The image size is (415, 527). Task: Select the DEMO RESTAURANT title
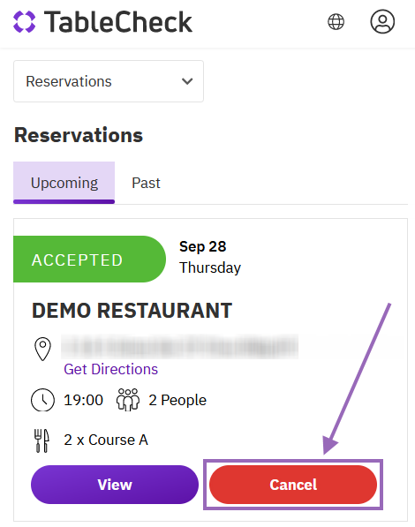tap(132, 310)
